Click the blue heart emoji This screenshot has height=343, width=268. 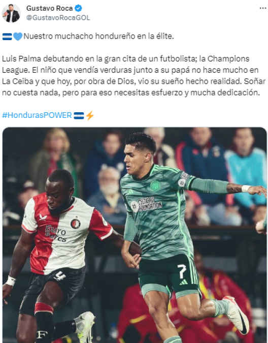pyautogui.click(x=18, y=36)
